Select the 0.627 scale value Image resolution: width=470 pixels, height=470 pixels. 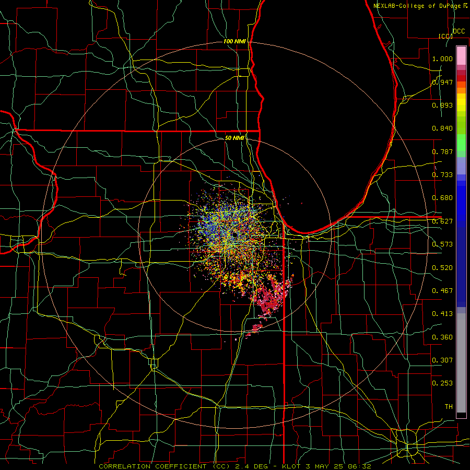pos(442,221)
